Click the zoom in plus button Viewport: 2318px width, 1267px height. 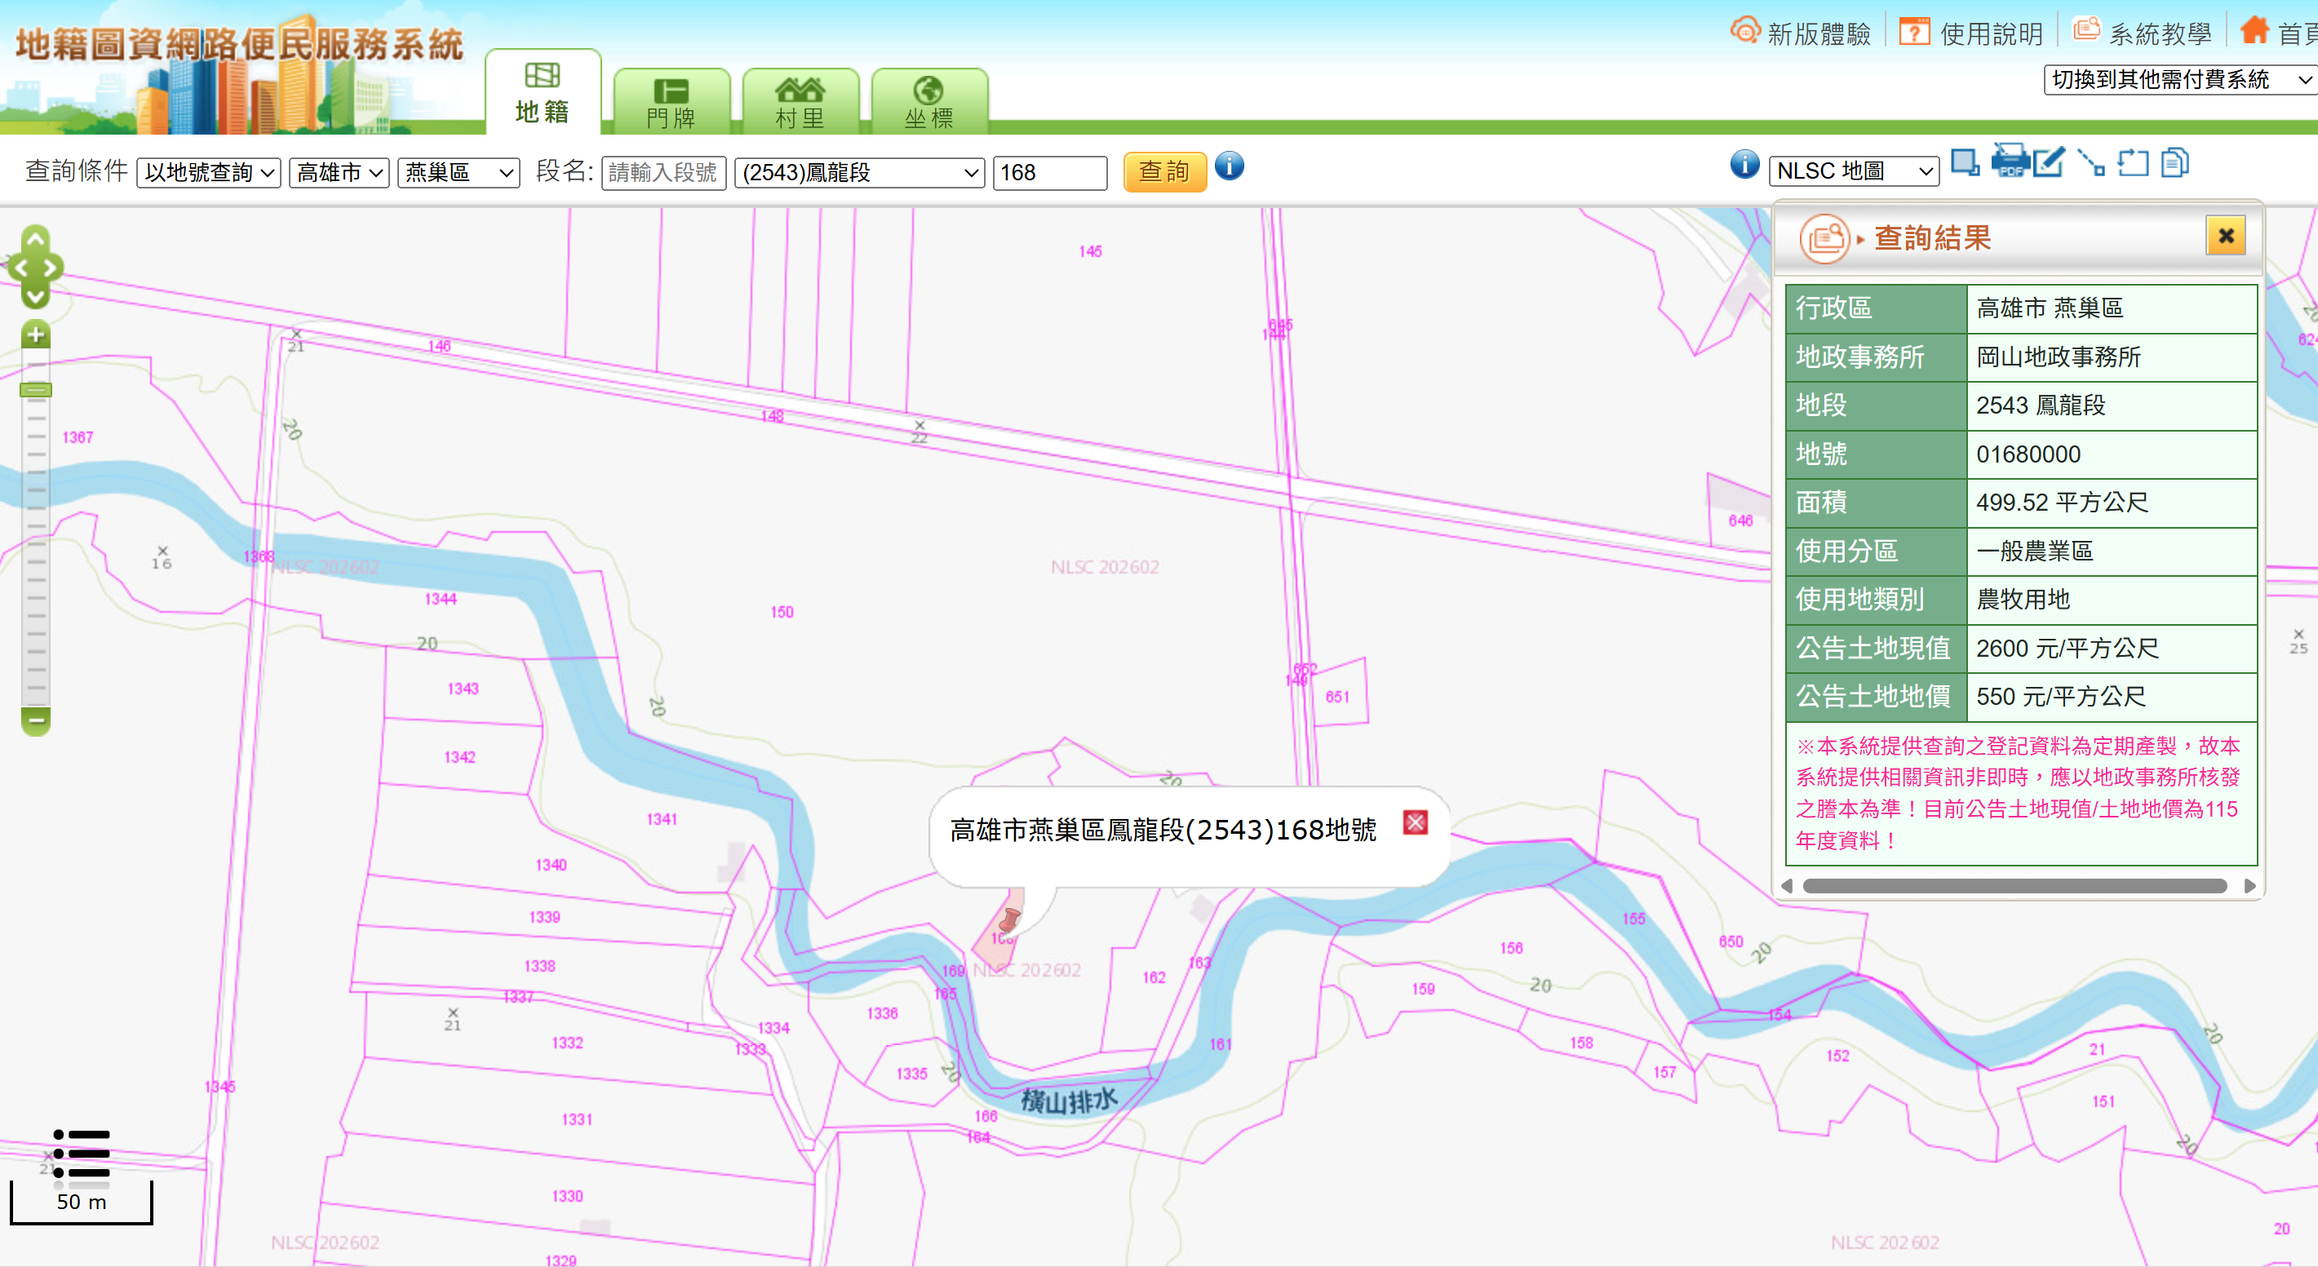coord(35,334)
